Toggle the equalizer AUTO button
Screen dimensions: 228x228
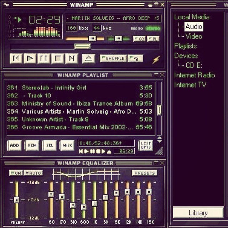(33, 173)
